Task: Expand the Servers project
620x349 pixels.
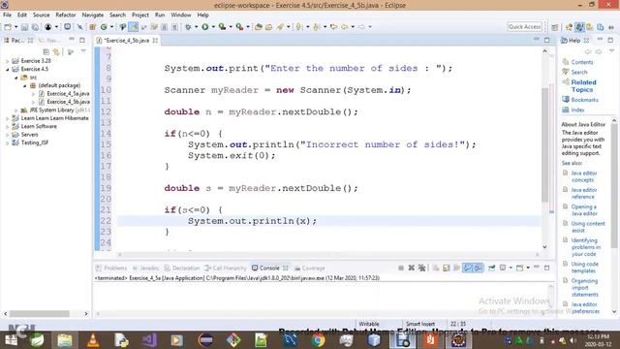Action: 7,135
